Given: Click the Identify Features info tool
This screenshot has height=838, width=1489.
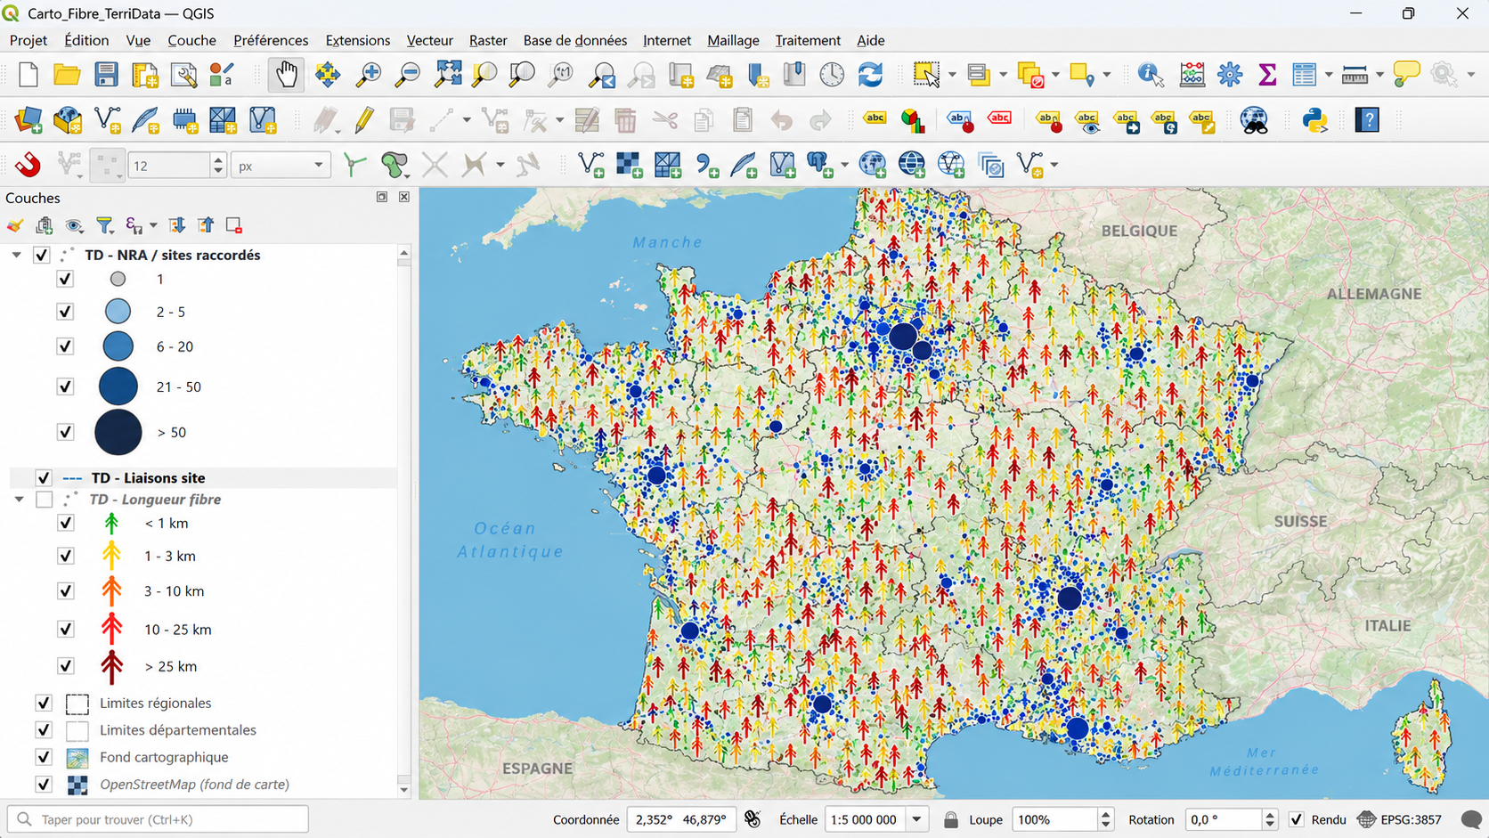Looking at the screenshot, I should click(1151, 75).
